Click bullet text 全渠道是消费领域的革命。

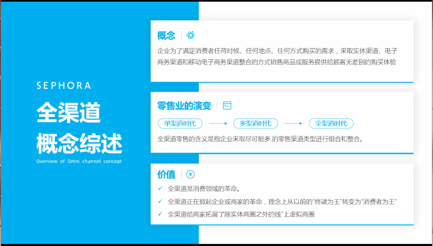tap(204, 189)
